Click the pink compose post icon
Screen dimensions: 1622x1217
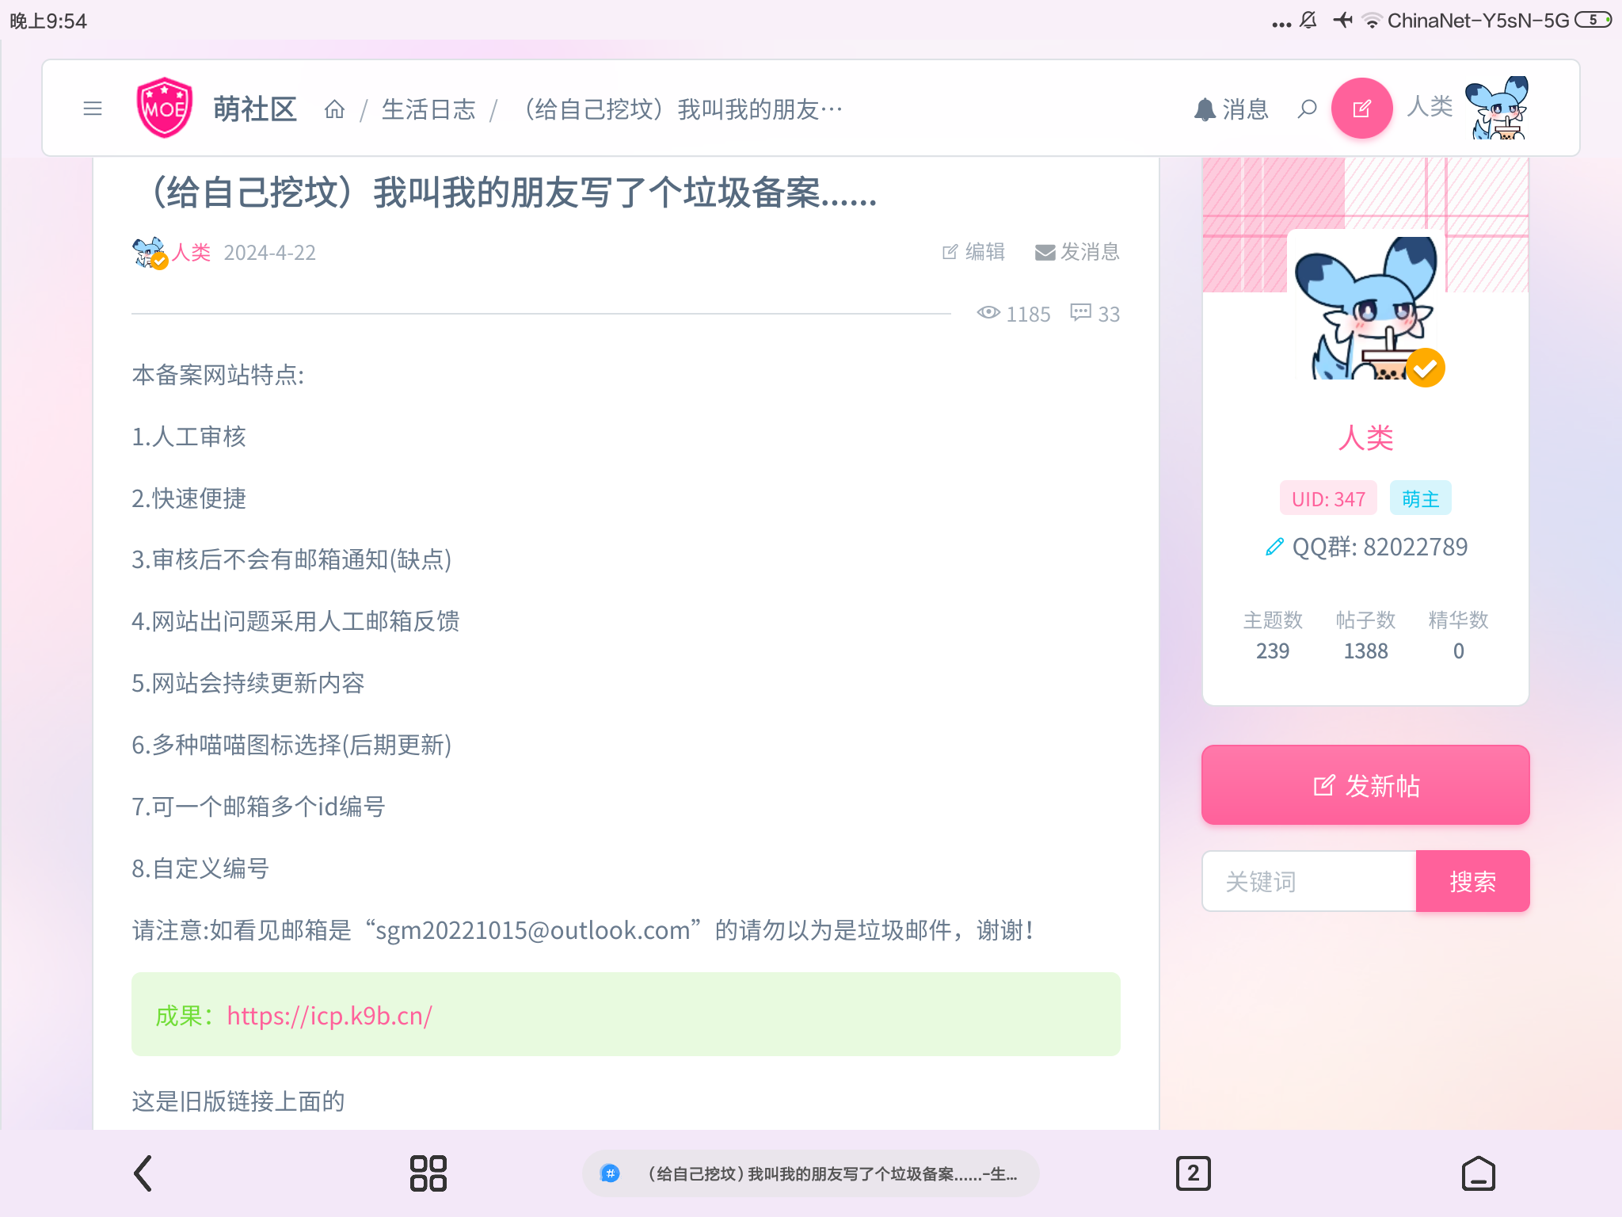tap(1361, 109)
